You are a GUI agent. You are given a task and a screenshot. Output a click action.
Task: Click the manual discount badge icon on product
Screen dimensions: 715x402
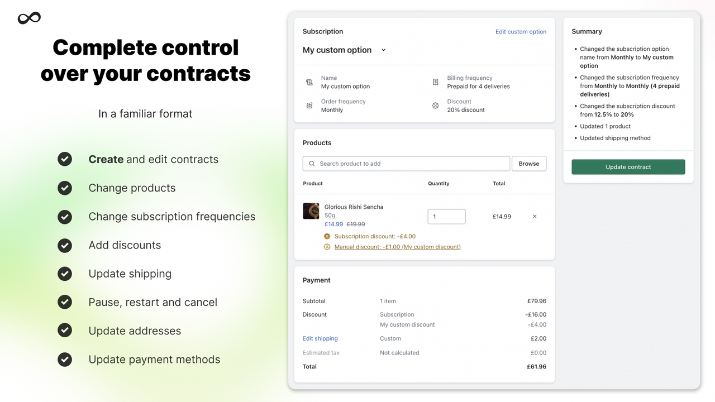coord(327,246)
